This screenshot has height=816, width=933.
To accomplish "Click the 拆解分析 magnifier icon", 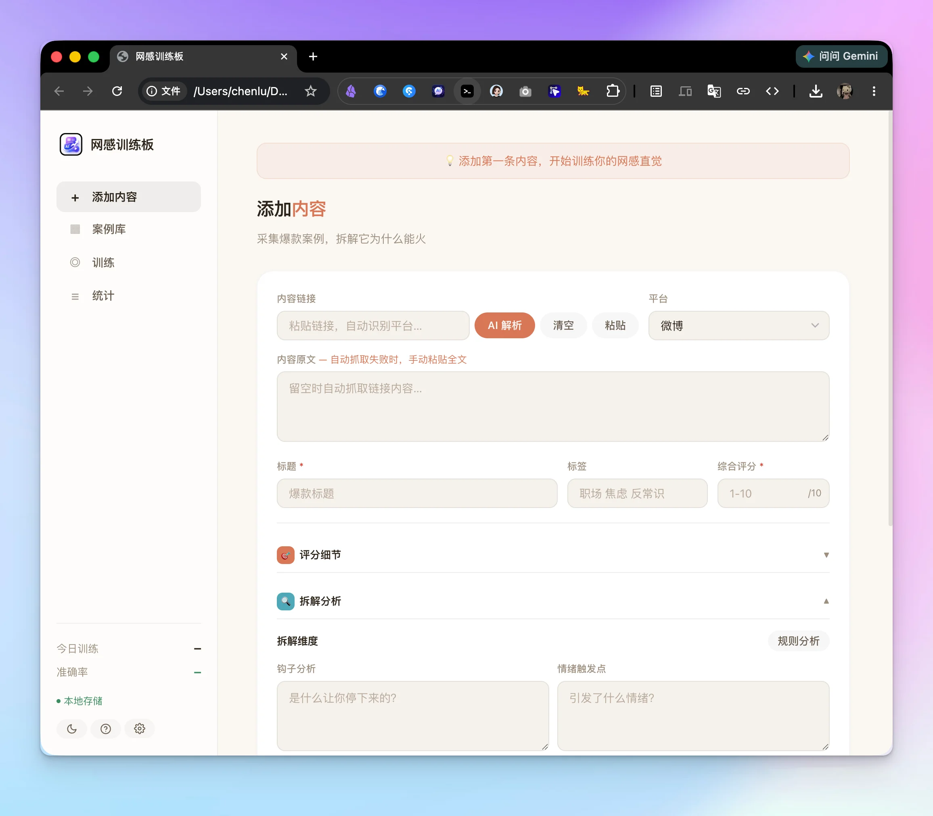I will click(x=285, y=601).
